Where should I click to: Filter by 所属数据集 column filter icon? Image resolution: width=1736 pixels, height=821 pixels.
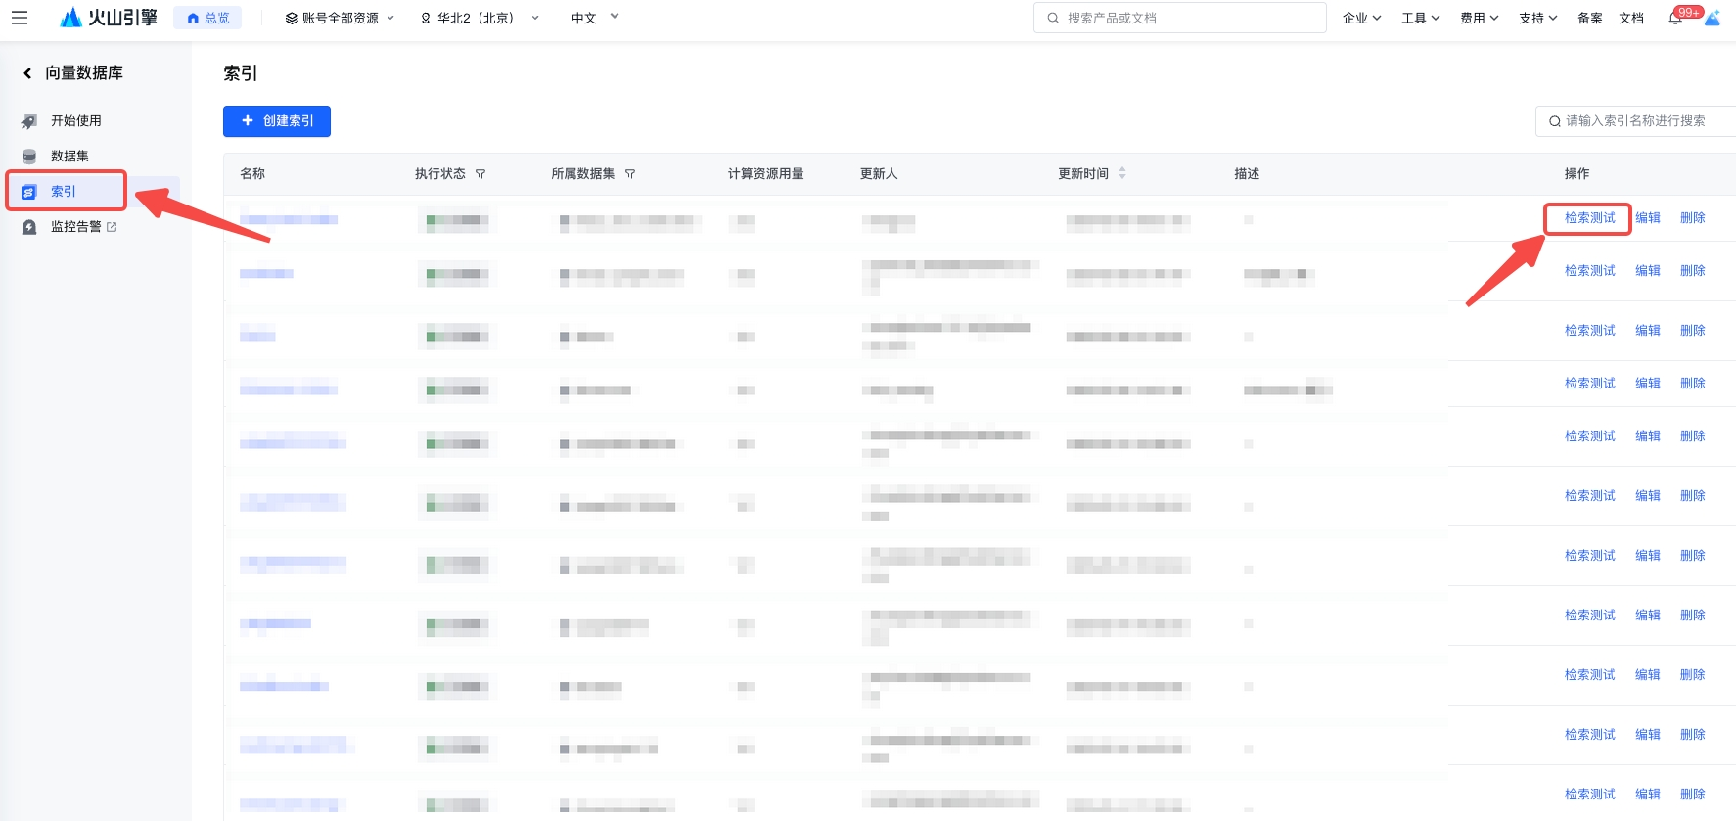[x=630, y=174]
